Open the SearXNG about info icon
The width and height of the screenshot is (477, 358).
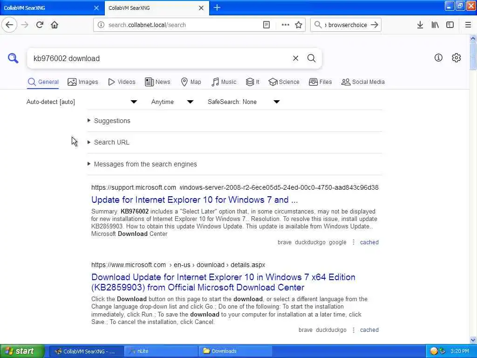pyautogui.click(x=438, y=57)
